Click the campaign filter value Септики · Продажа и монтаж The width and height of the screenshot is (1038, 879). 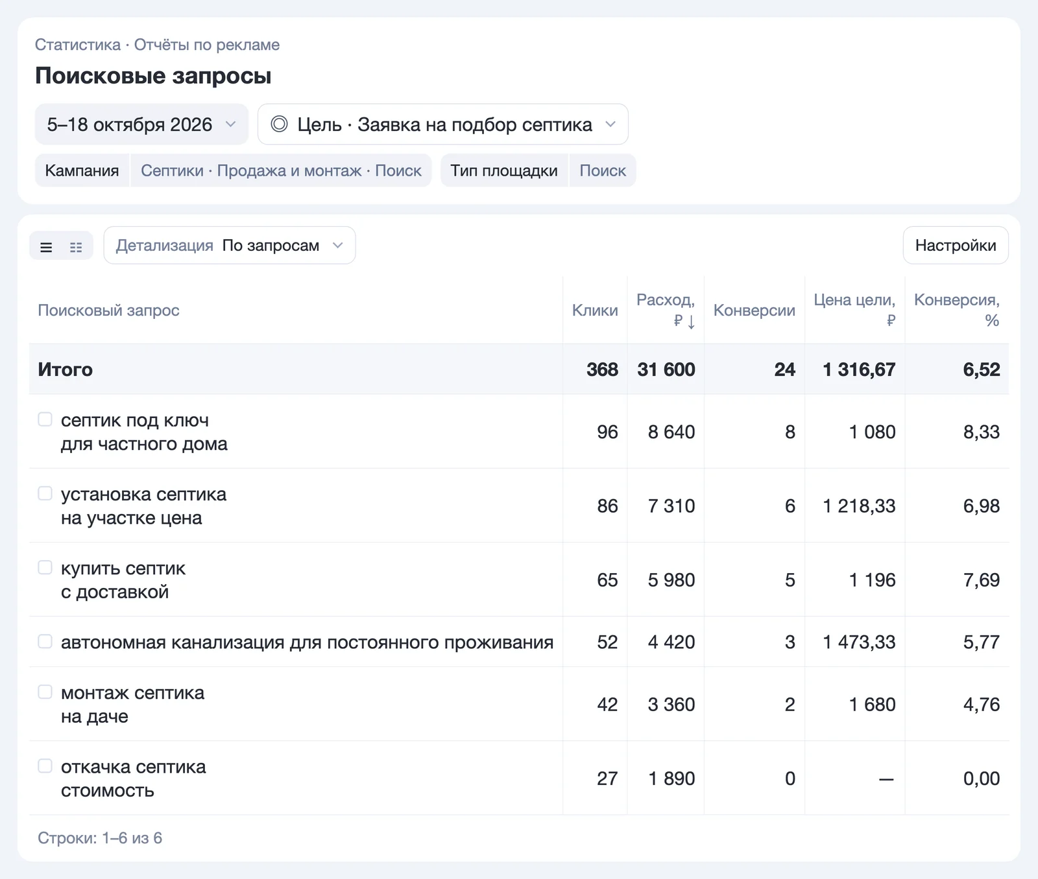(281, 170)
